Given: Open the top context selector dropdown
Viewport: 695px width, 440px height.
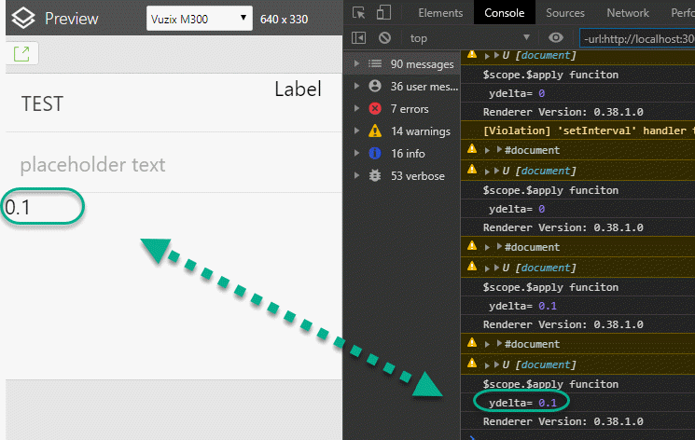Looking at the screenshot, I should point(469,38).
